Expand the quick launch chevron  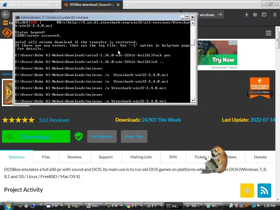coord(41,205)
